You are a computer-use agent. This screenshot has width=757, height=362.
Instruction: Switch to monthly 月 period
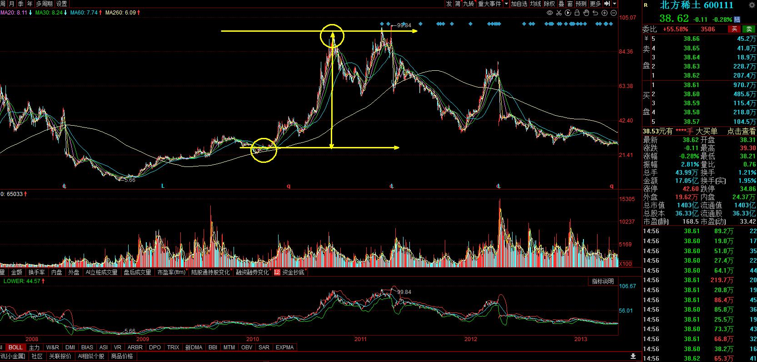[12, 4]
